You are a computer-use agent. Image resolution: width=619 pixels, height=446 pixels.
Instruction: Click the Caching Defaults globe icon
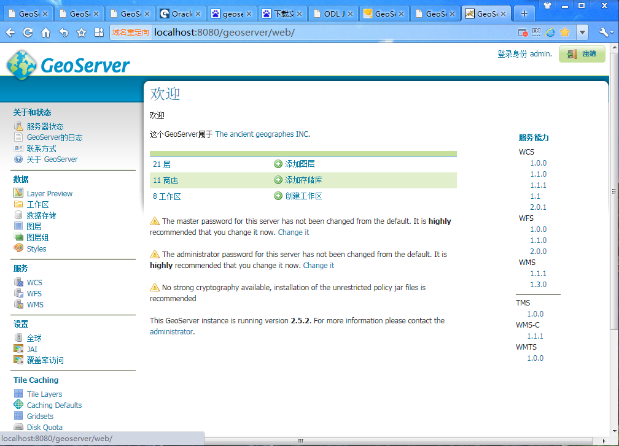(18, 405)
